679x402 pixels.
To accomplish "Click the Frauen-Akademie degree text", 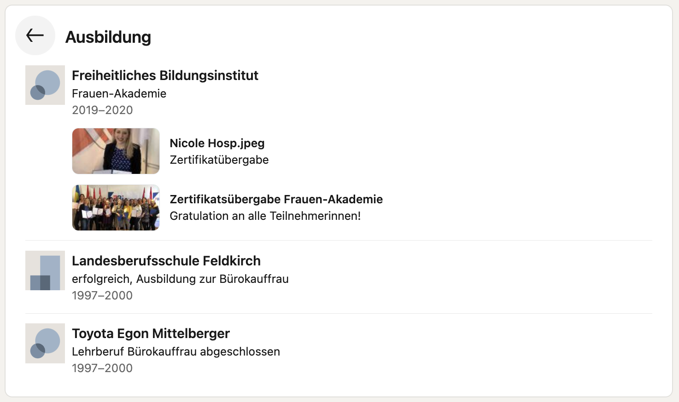I will coord(119,93).
